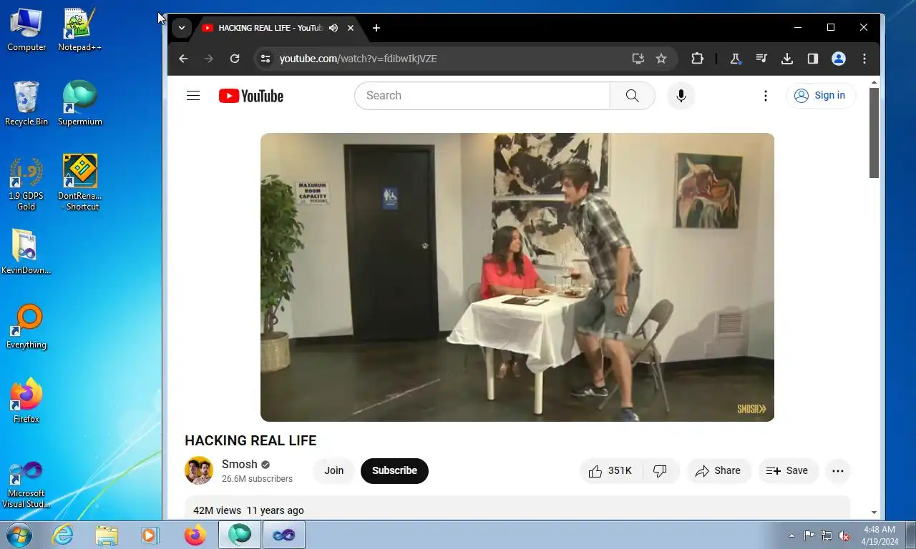Select the HACKING REAL LIFE tab
The image size is (916, 549).
[x=271, y=28]
